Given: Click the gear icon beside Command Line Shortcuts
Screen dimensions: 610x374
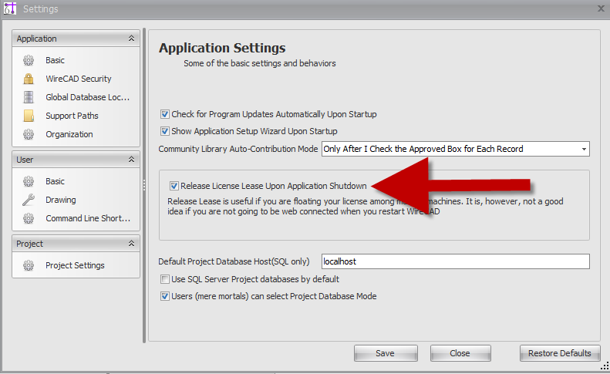Looking at the screenshot, I should point(29,218).
